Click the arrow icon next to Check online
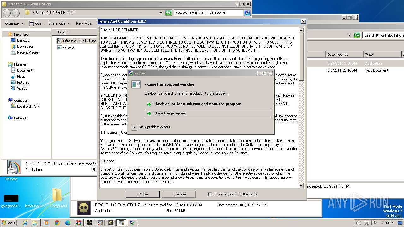Viewport: 404px width, 227px height. (149, 104)
